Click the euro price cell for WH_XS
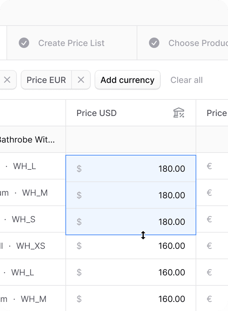228x311 pixels. click(212, 246)
